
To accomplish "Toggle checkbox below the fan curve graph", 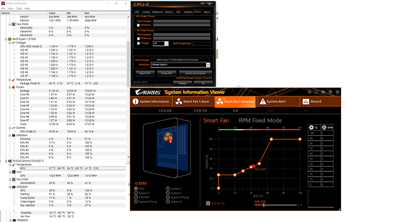I will coord(208,203).
